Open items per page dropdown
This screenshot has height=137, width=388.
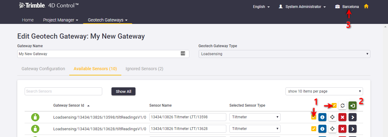pos(324,91)
